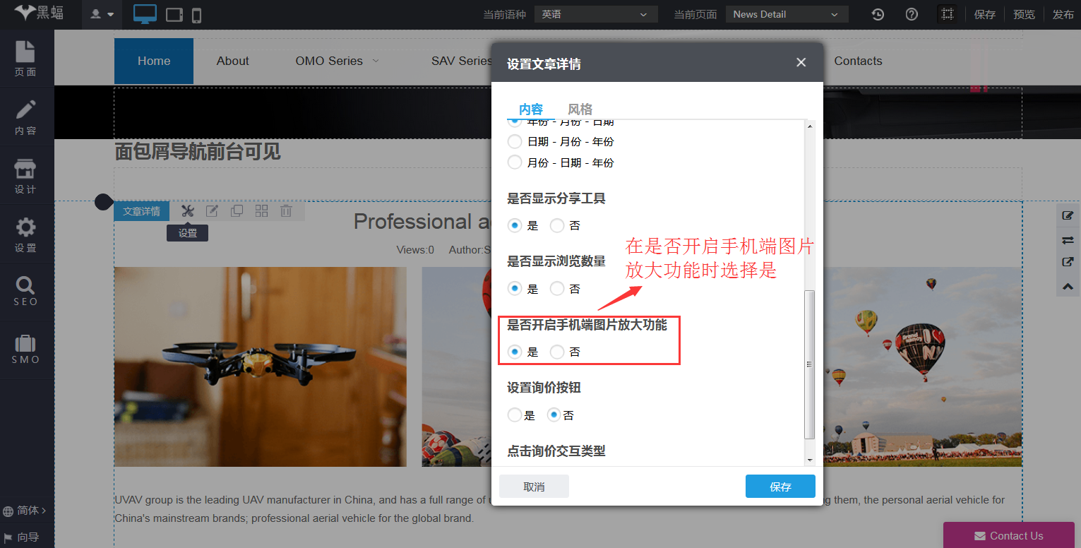This screenshot has height=548, width=1081.
Task: Click the edit pencil icon beside 文章详情
Action: pyautogui.click(x=212, y=210)
